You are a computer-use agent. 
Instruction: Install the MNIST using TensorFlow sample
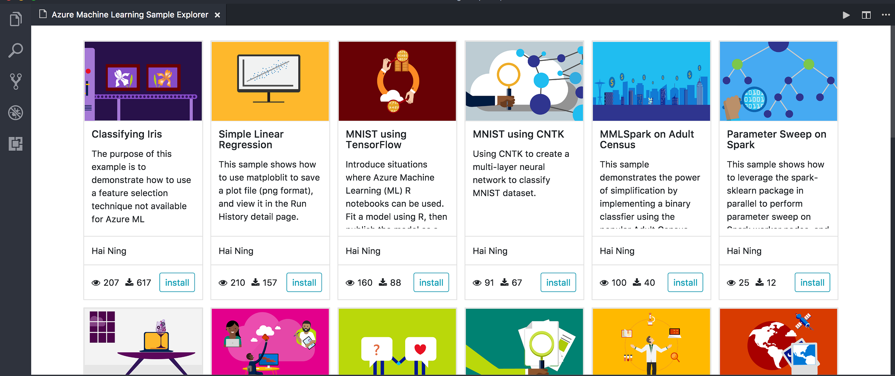(x=431, y=282)
